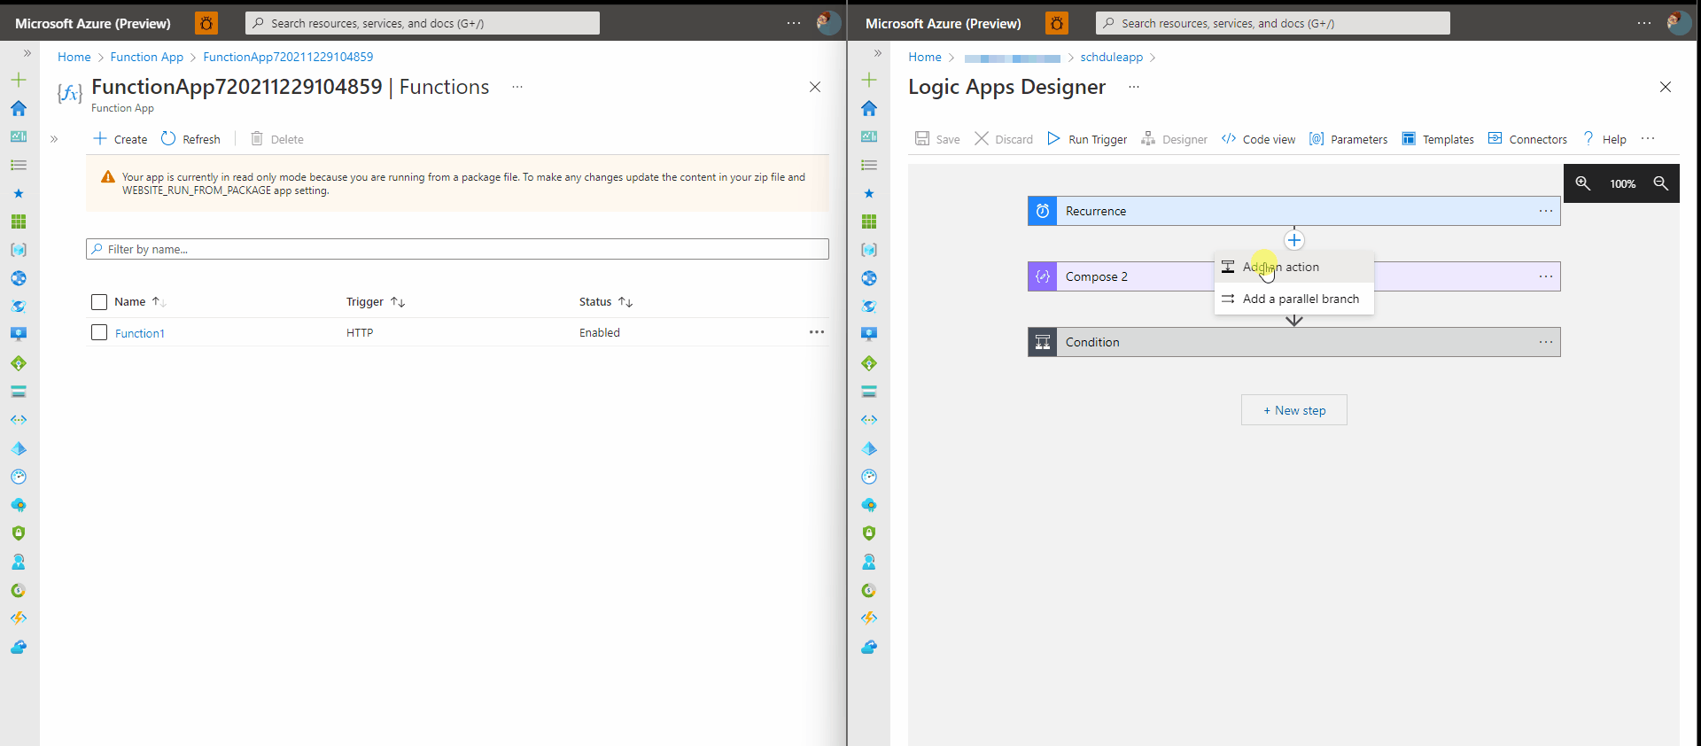Open All services list icon in the left window sidebar
1701x746 pixels.
pos(19,165)
